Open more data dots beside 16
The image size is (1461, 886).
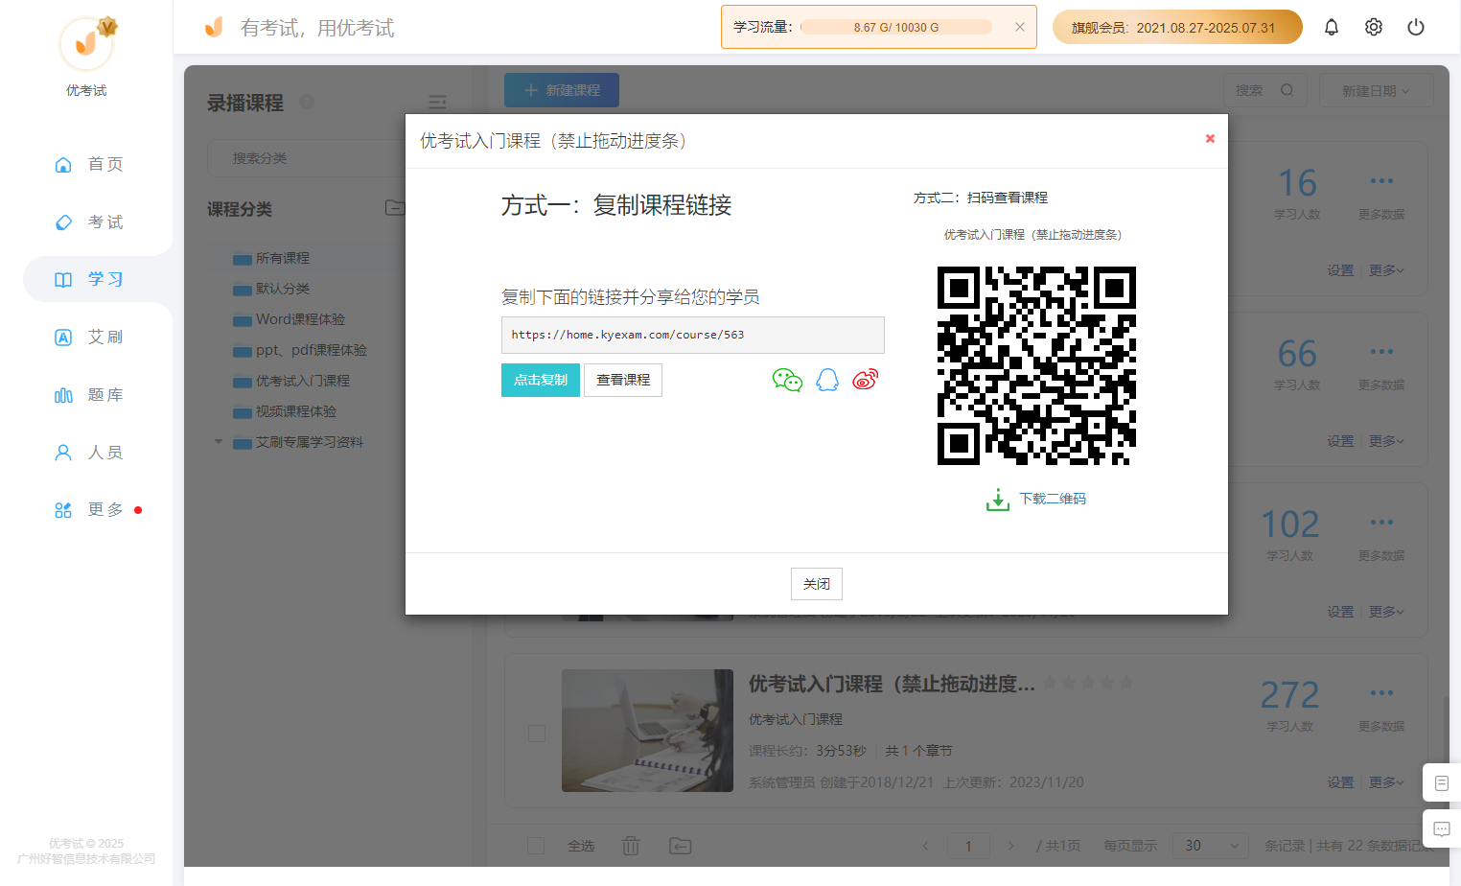click(x=1381, y=180)
